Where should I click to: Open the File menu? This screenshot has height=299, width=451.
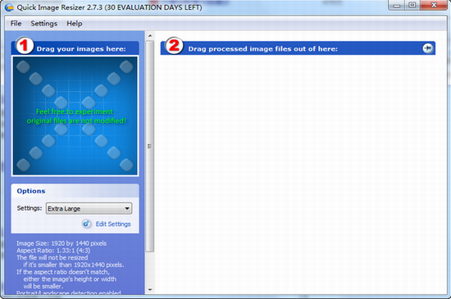click(x=16, y=24)
